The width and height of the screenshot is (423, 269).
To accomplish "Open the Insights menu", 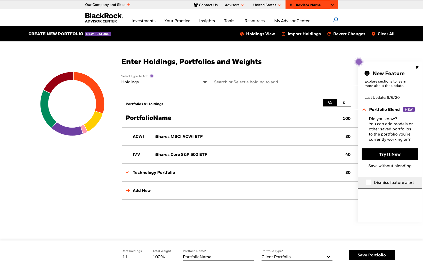I will (207, 21).
